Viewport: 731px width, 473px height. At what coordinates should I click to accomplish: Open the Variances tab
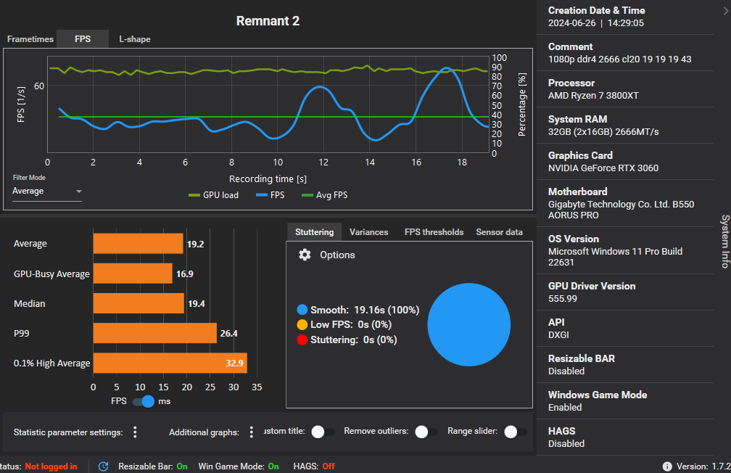pyautogui.click(x=368, y=232)
